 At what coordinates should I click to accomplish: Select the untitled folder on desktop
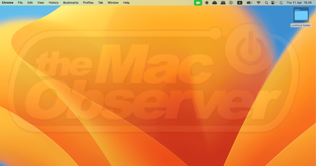(x=301, y=16)
